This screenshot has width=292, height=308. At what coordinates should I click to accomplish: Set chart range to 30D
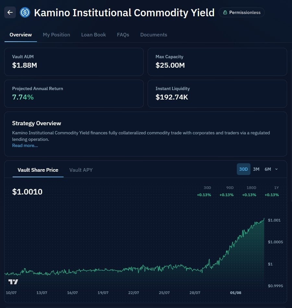pos(243,169)
